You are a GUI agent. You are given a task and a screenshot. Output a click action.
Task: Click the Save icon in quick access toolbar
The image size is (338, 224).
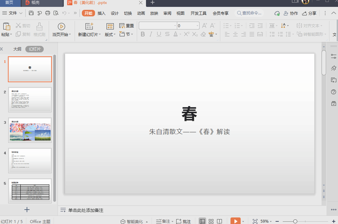(x=31, y=13)
